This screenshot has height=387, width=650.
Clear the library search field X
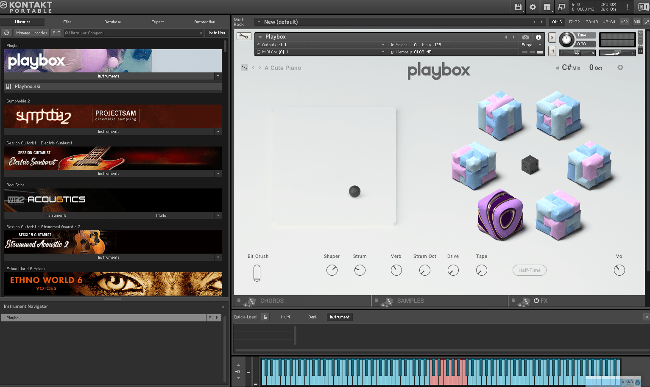pos(201,33)
